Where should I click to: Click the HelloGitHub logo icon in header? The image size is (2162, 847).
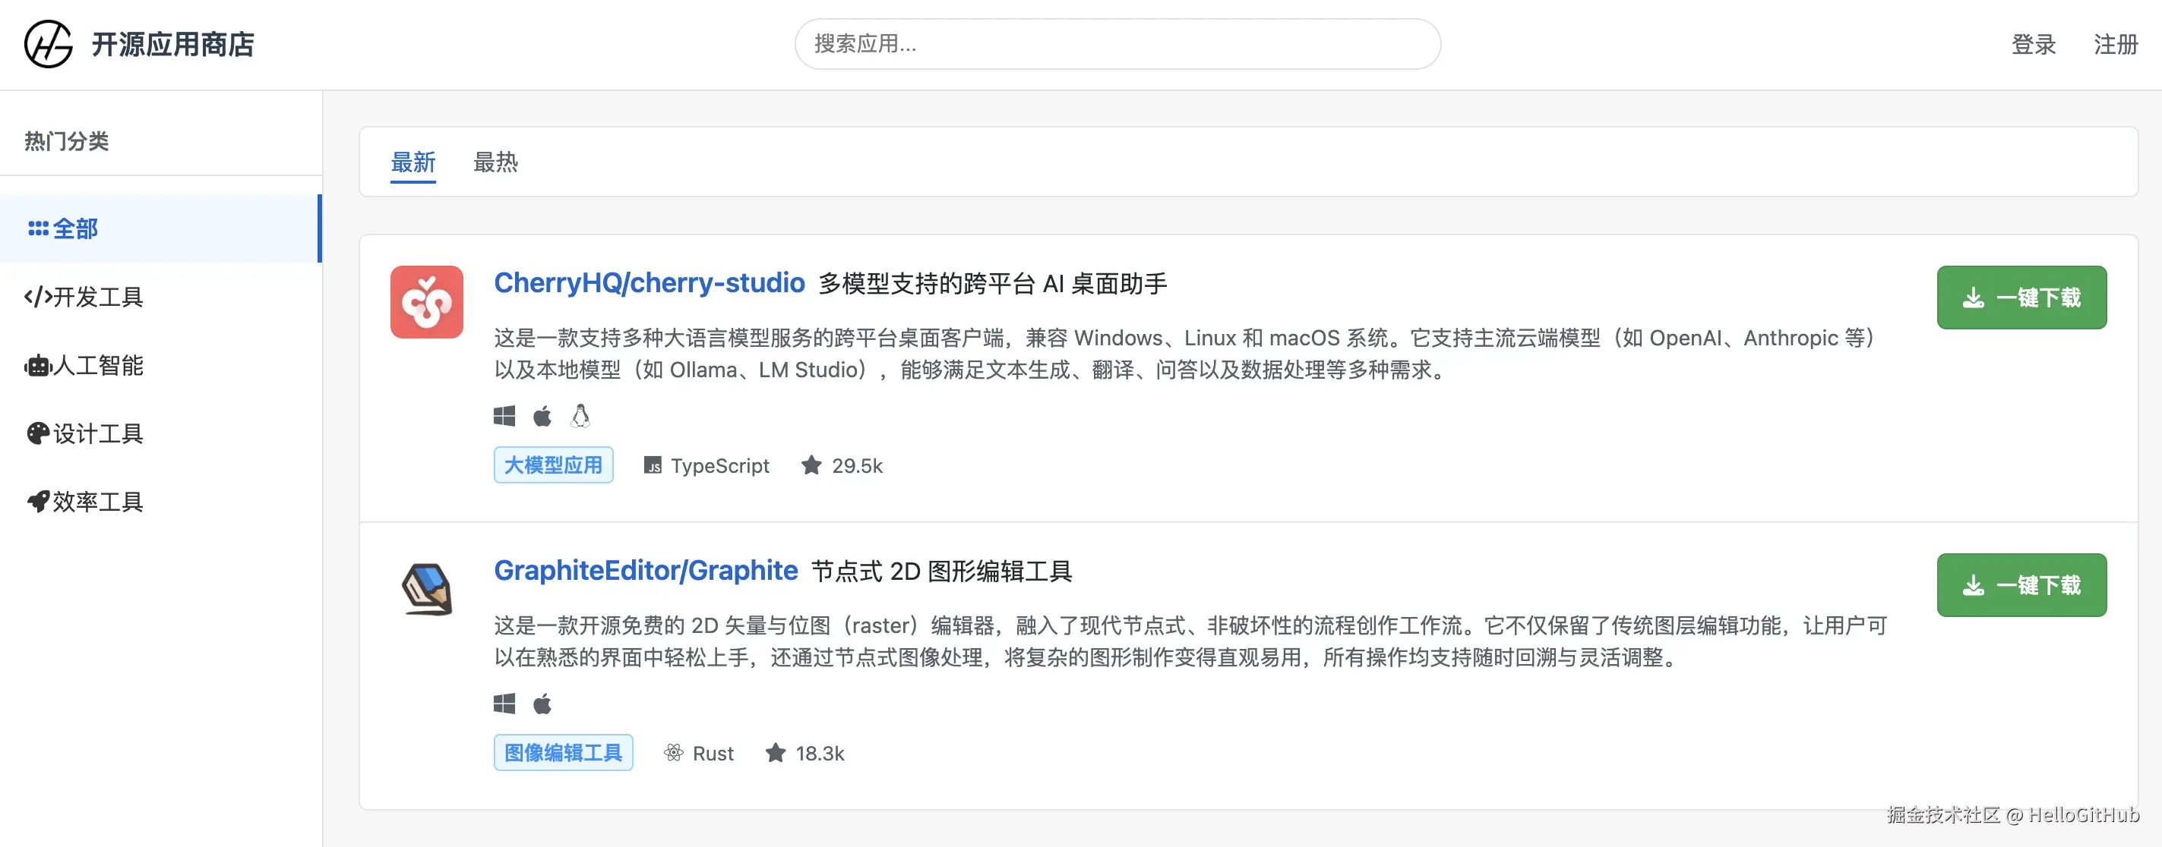[x=48, y=45]
